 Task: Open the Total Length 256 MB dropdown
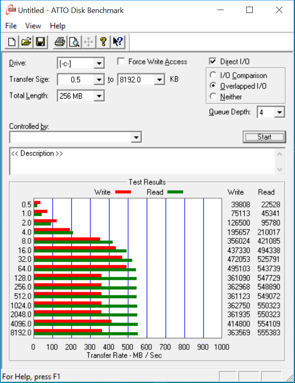point(99,96)
